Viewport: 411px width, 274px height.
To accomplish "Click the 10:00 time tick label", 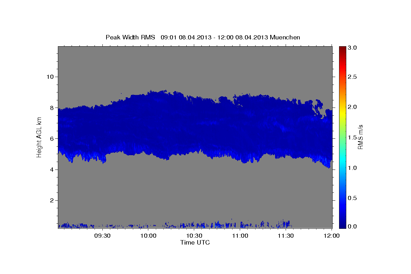I will pyautogui.click(x=149, y=236).
